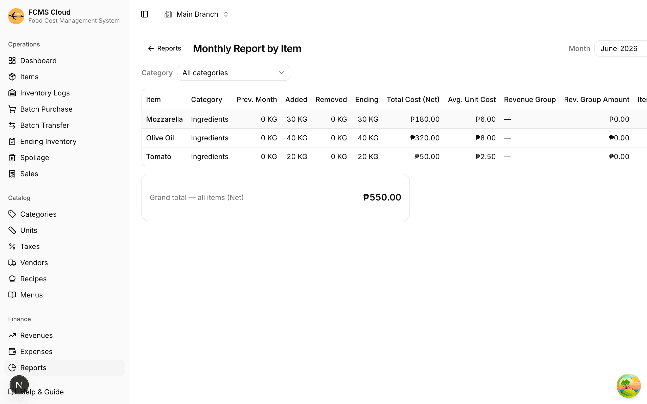Click the Vendors truck icon
647x404 pixels.
click(12, 263)
